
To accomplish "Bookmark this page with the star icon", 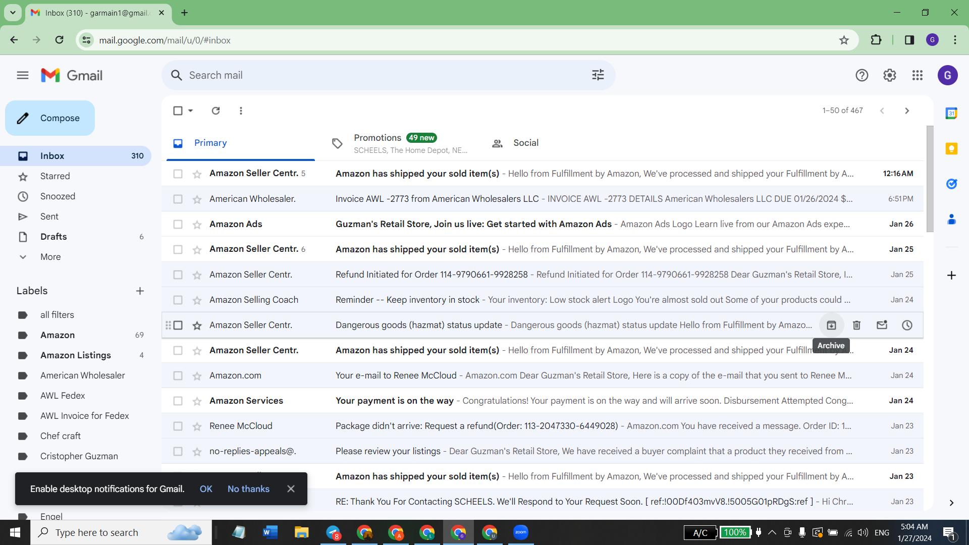I will 844,40.
